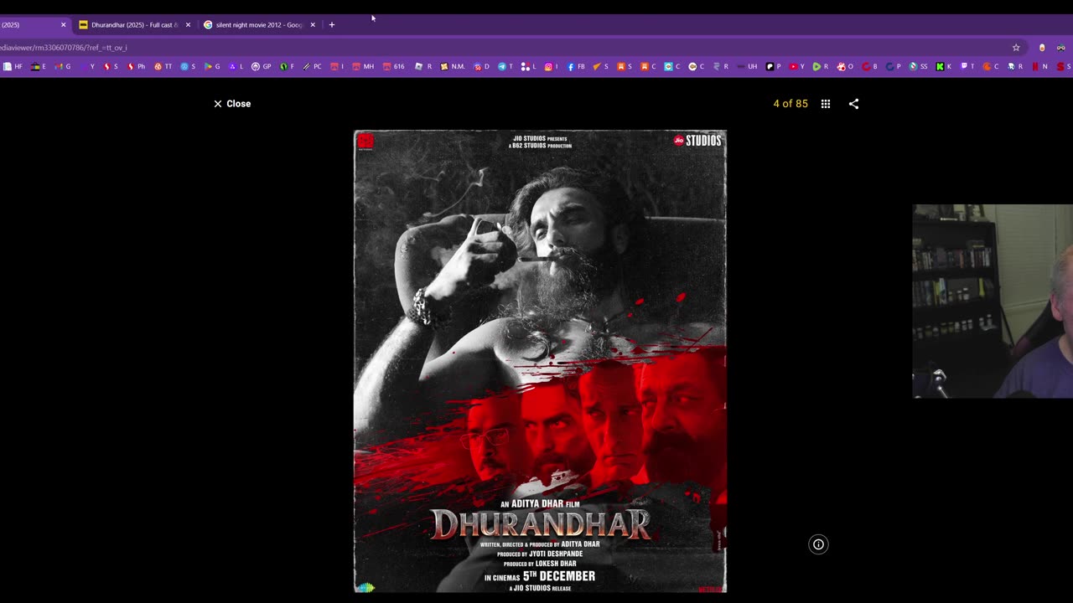Show image info with the circled i icon
Image resolution: width=1073 pixels, height=603 pixels.
click(x=818, y=544)
